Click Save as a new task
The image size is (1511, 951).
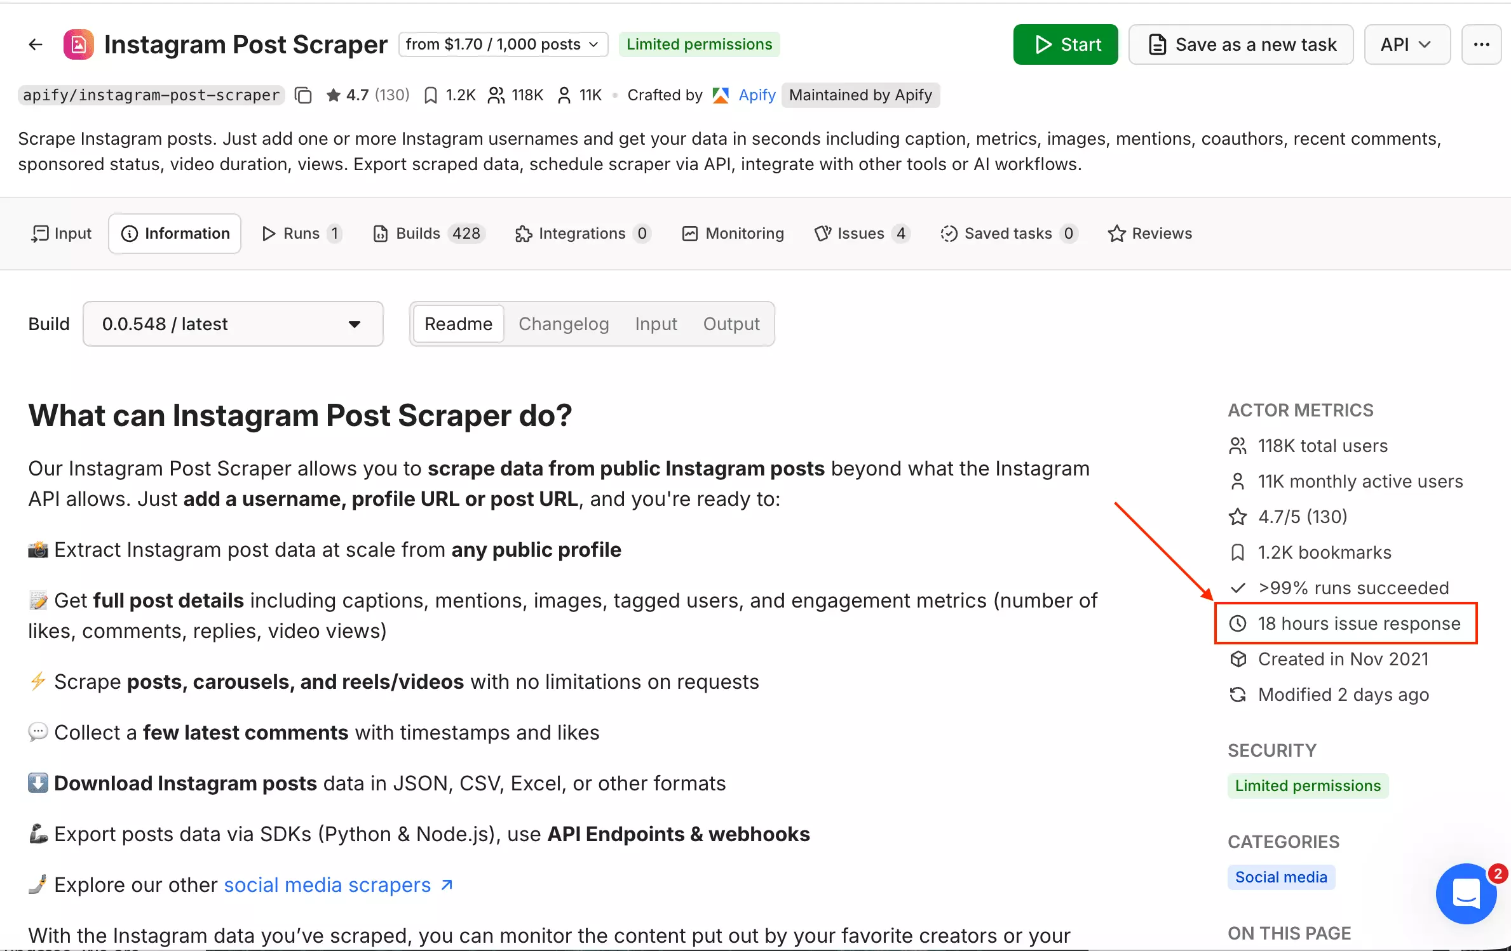(1241, 44)
